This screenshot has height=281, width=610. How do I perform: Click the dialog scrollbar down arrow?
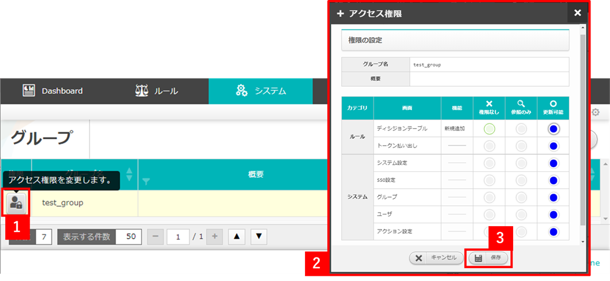click(x=582, y=241)
